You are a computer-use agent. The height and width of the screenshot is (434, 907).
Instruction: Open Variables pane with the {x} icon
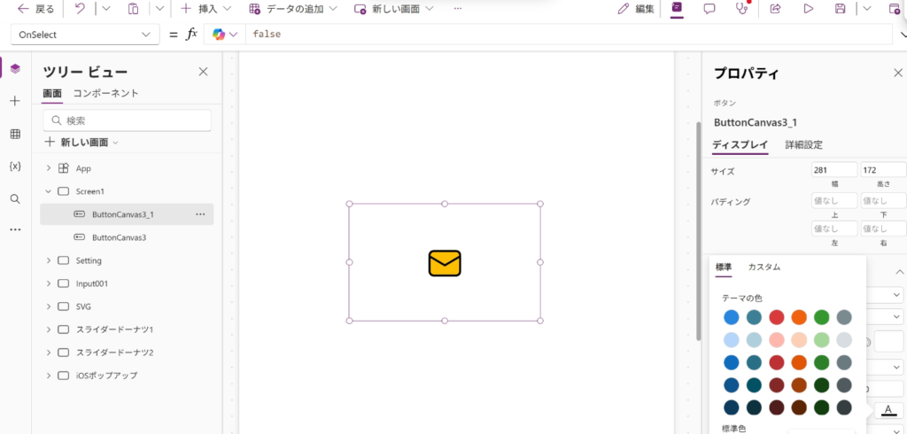click(15, 166)
